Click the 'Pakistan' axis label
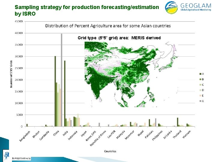This screenshot has height=162, width=216. click(x=149, y=134)
